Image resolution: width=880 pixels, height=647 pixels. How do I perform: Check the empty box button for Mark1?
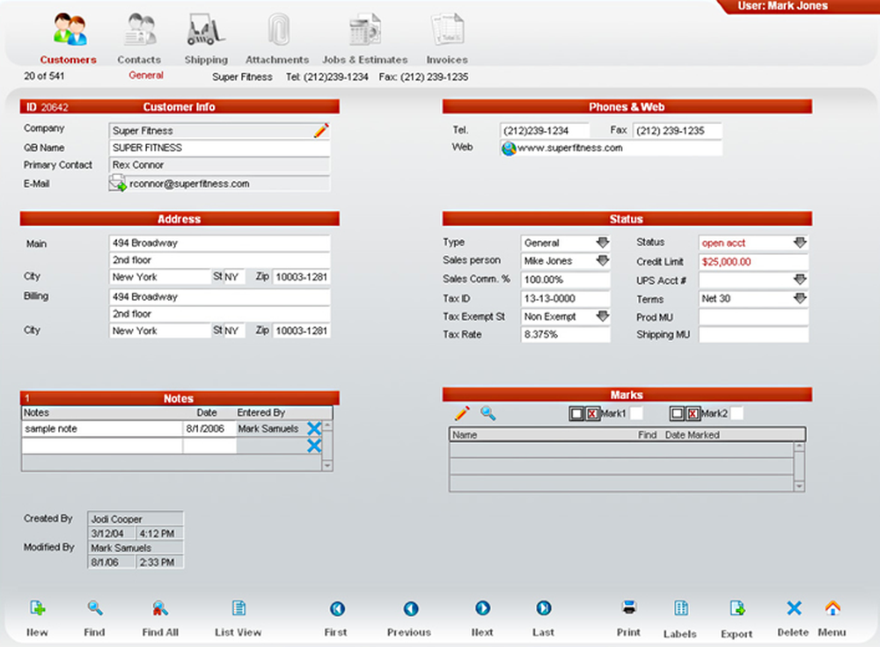tap(576, 414)
